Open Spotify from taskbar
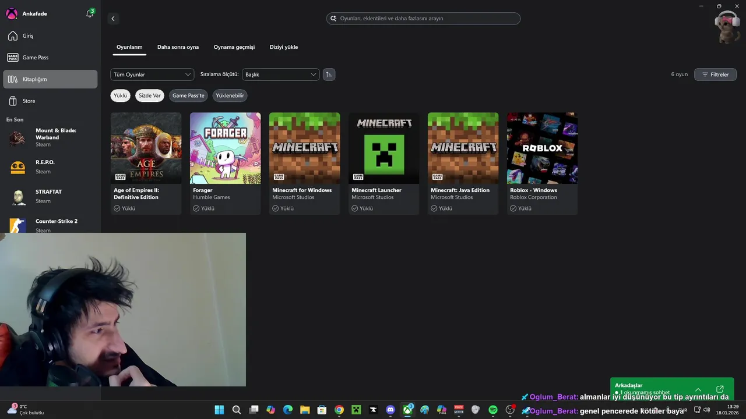Screen dimensions: 746x419 point(493,410)
